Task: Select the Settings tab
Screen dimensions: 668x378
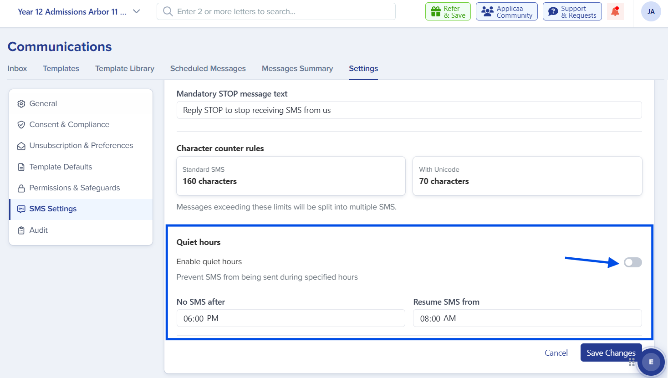Action: point(363,68)
